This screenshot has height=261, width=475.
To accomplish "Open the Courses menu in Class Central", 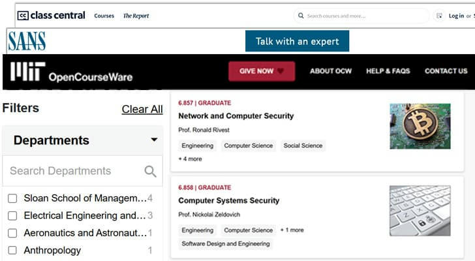I will point(104,16).
